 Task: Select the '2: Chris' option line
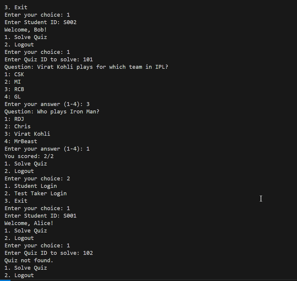pos(17,126)
